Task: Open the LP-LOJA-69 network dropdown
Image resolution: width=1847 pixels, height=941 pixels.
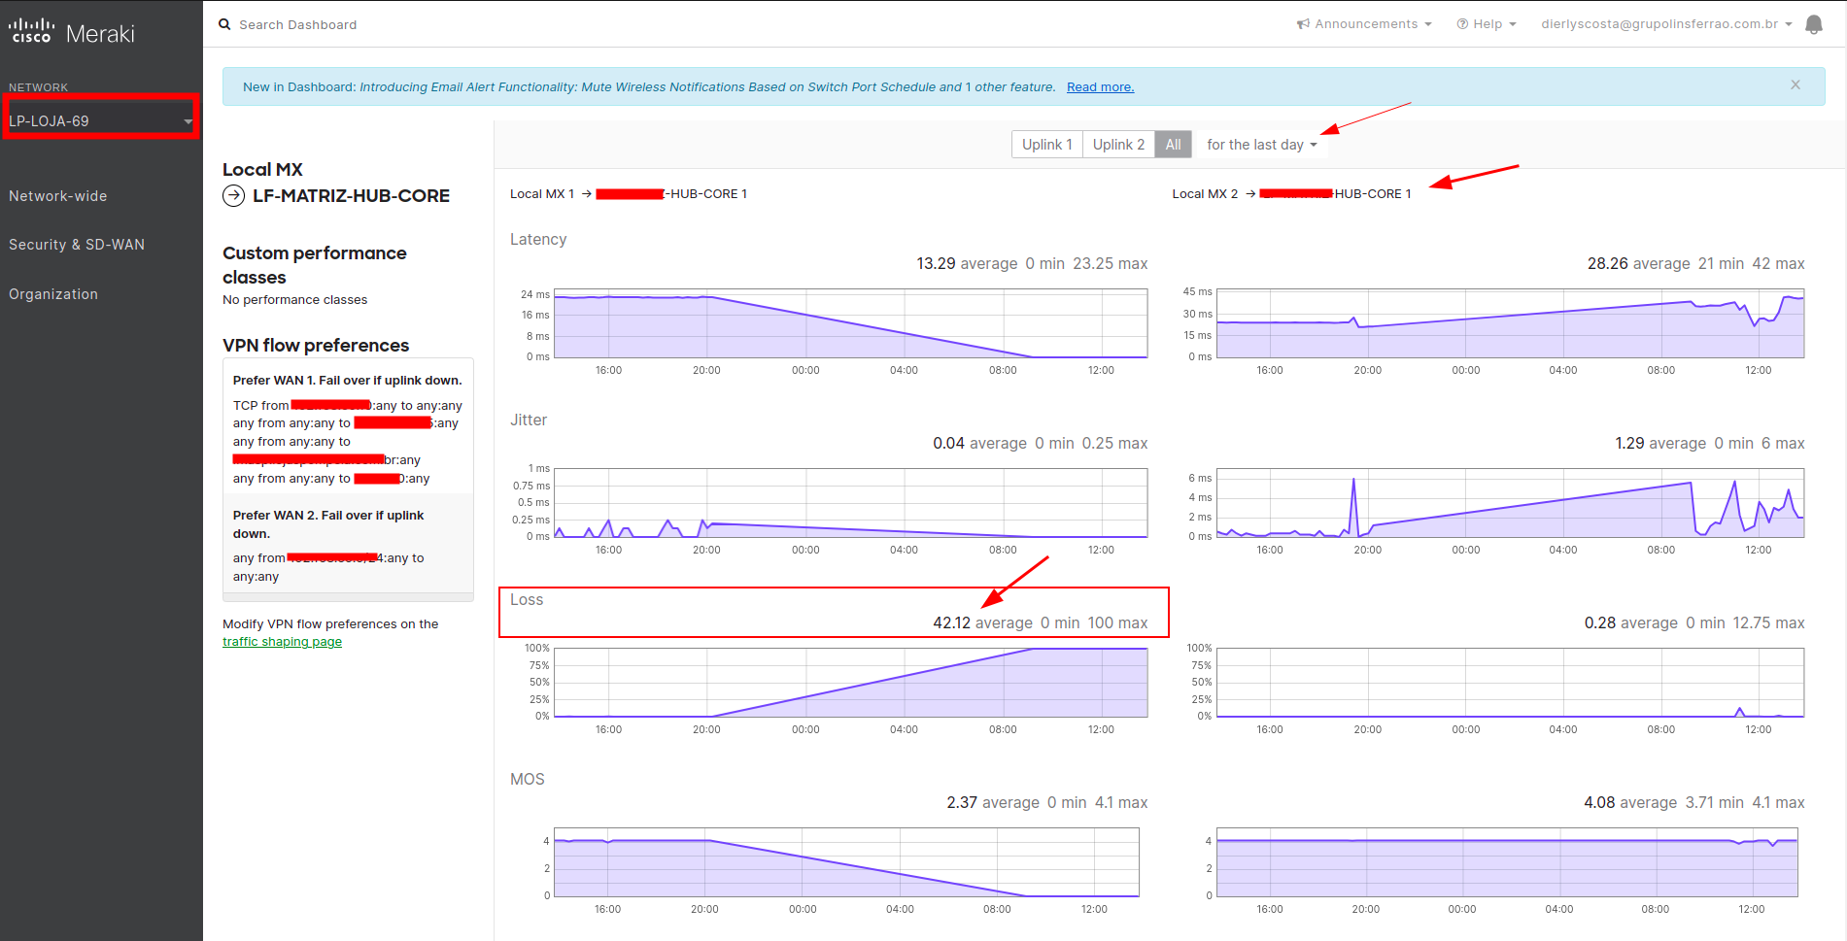Action: pyautogui.click(x=100, y=120)
